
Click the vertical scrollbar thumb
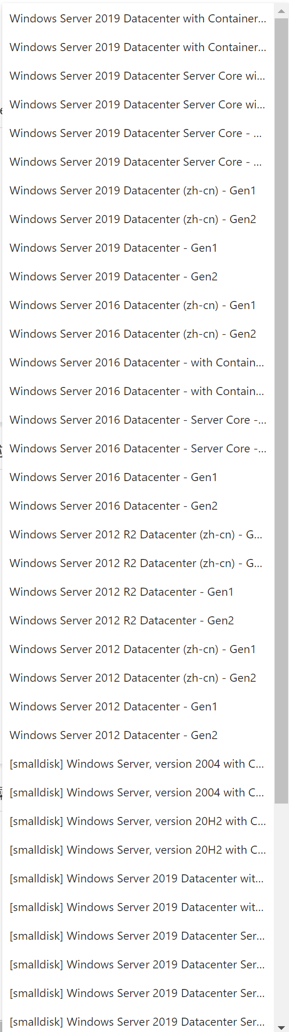pyautogui.click(x=281, y=411)
